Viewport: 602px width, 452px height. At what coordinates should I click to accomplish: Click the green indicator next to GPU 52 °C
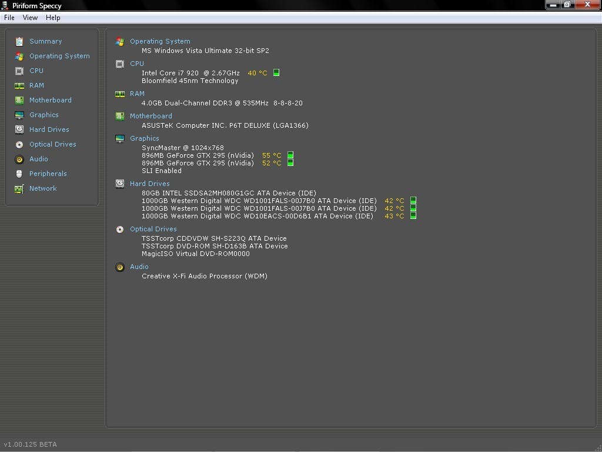pyautogui.click(x=290, y=162)
